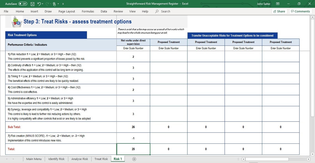This screenshot has width=315, height=163.
Task: Switch to the Review ribbon tab
Action: pos(118,11)
